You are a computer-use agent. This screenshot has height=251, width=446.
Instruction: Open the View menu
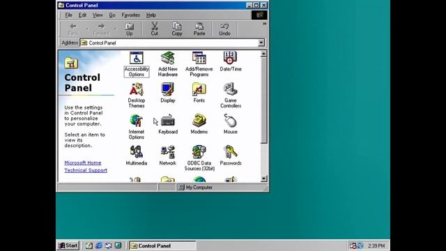pos(98,15)
